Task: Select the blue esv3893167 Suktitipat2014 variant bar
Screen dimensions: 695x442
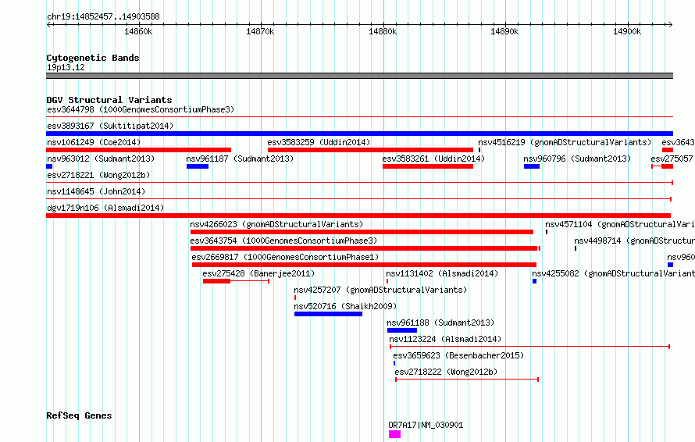Action: [359, 134]
